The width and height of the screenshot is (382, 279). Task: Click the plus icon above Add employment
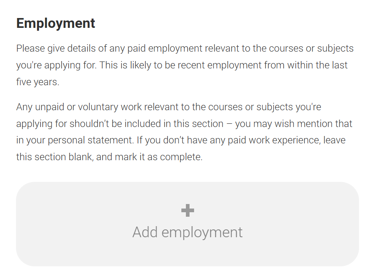tap(188, 211)
